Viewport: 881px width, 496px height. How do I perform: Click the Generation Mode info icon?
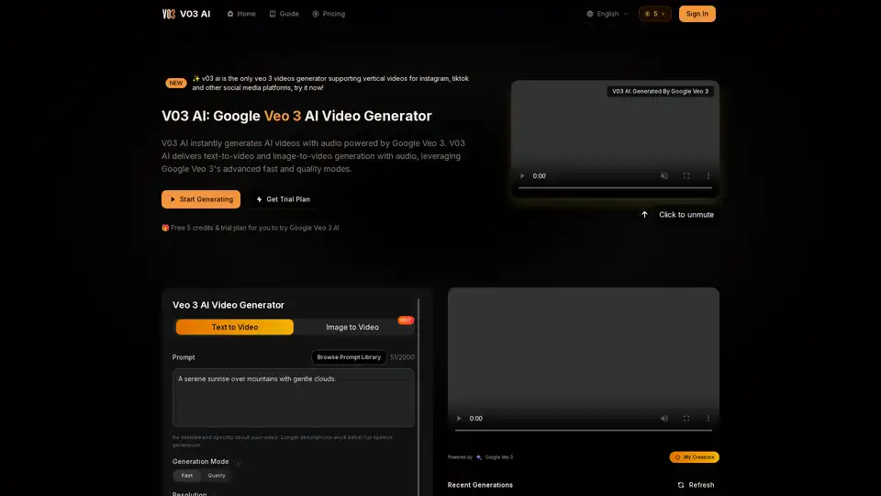click(x=238, y=463)
